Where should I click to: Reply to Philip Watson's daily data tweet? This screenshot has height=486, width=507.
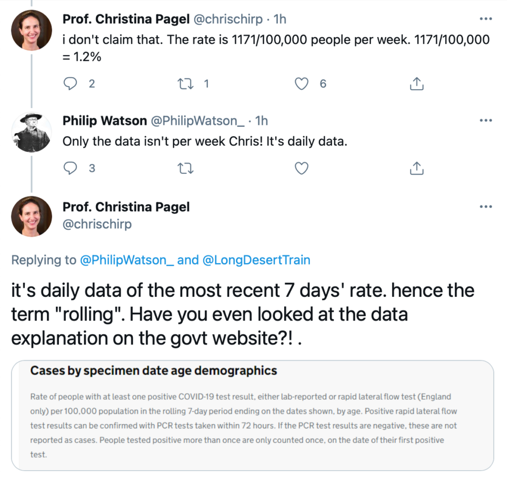tap(70, 168)
